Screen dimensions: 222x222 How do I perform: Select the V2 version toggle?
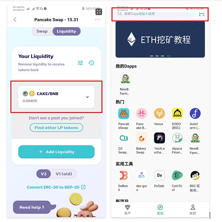[44, 174]
